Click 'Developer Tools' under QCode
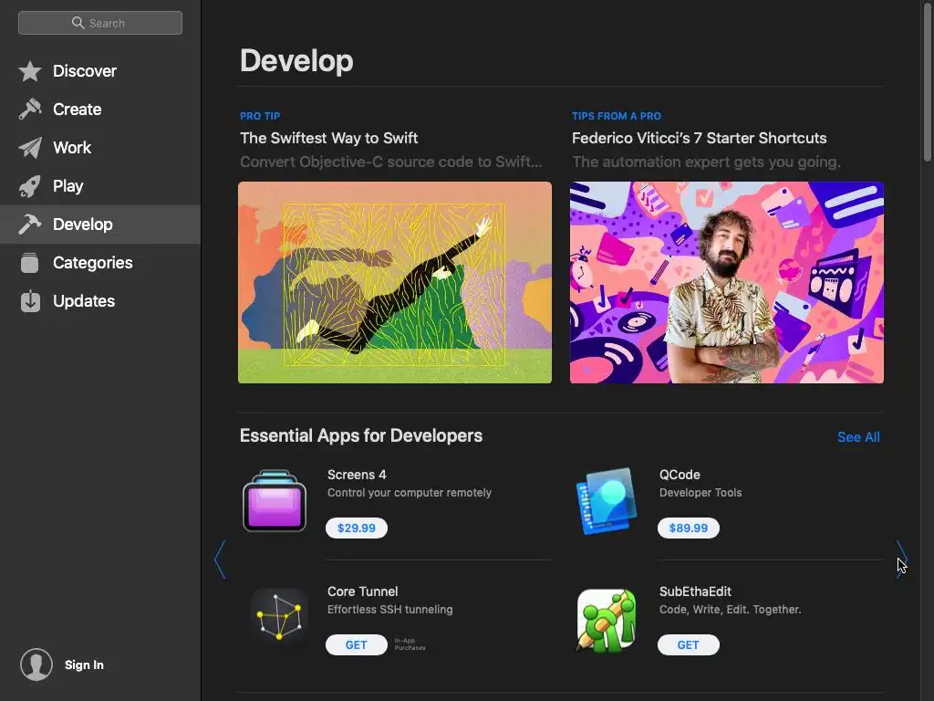Image resolution: width=934 pixels, height=701 pixels. pos(700,492)
